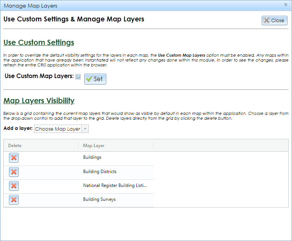
Task: Select the National Register Building Listi... name
Action: click(115, 185)
